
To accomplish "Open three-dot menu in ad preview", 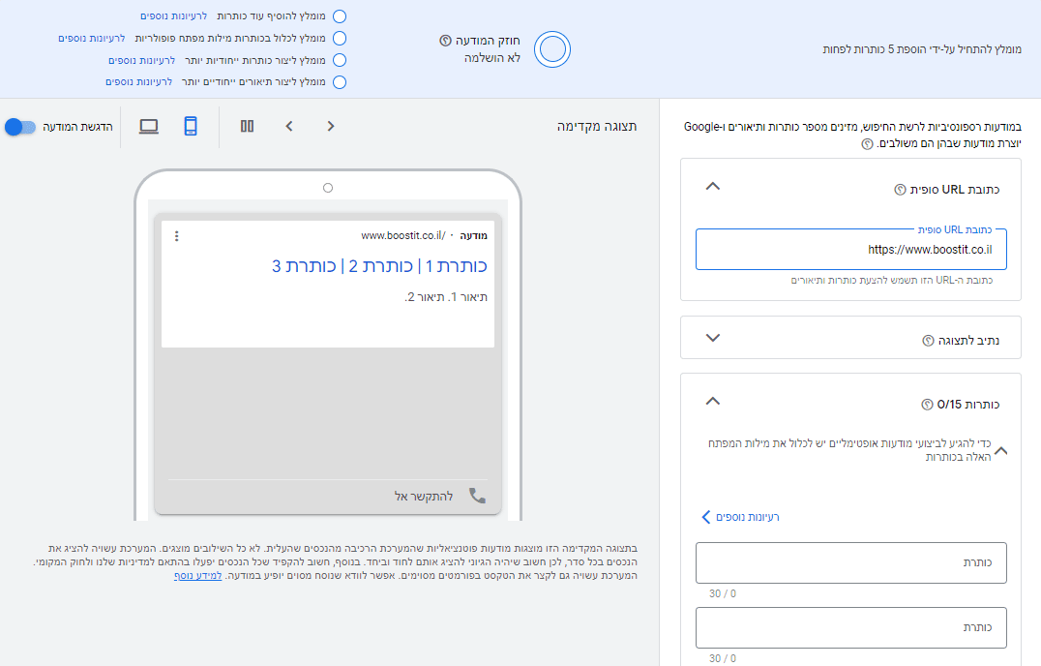I will pos(177,236).
